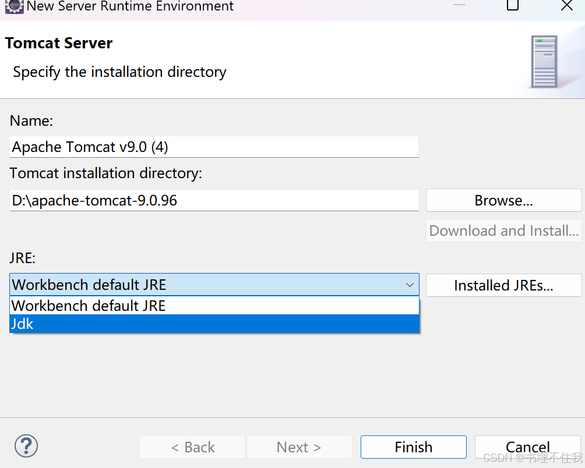Maximize the New Server Runtime window
585x468 pixels.
tap(513, 5)
